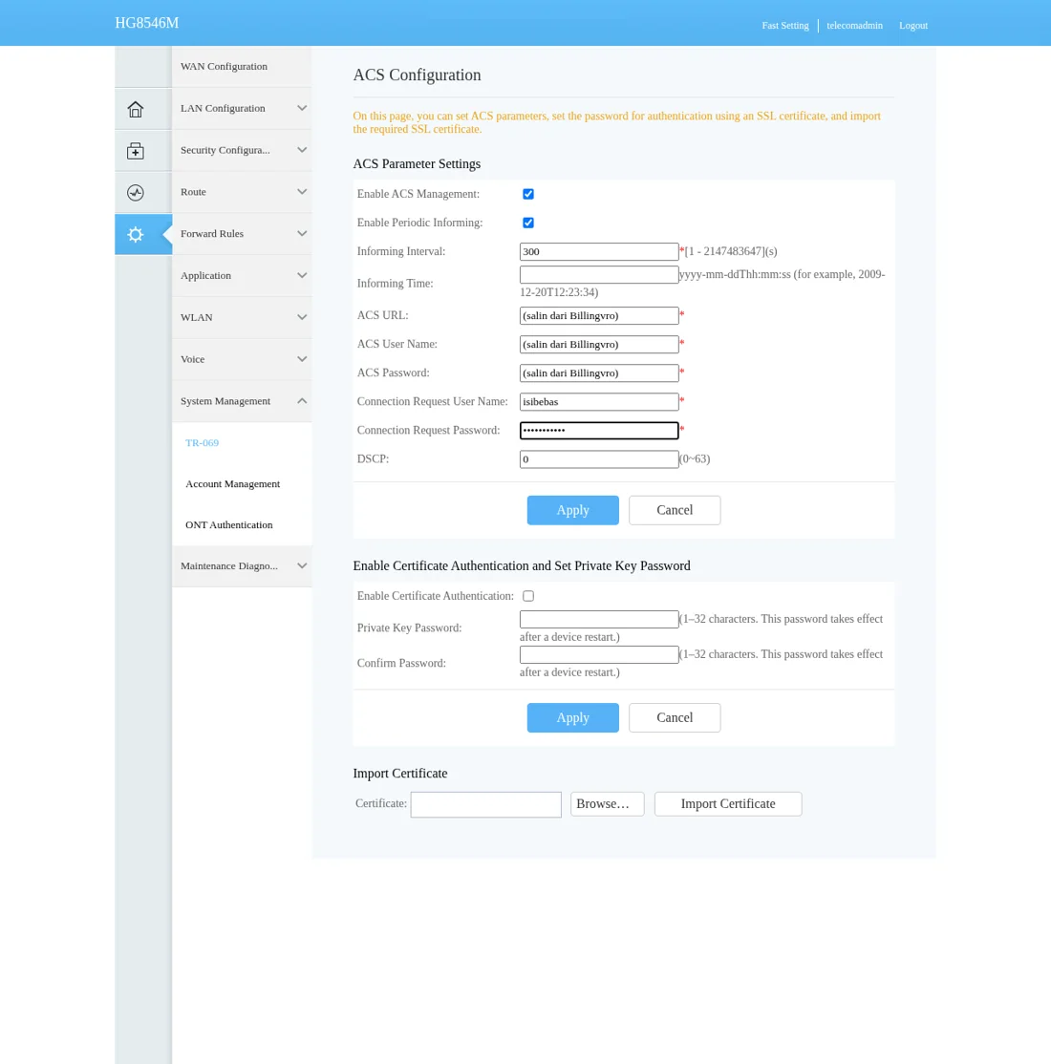This screenshot has height=1064, width=1051.
Task: Click the HG8546M device title
Action: [x=146, y=23]
